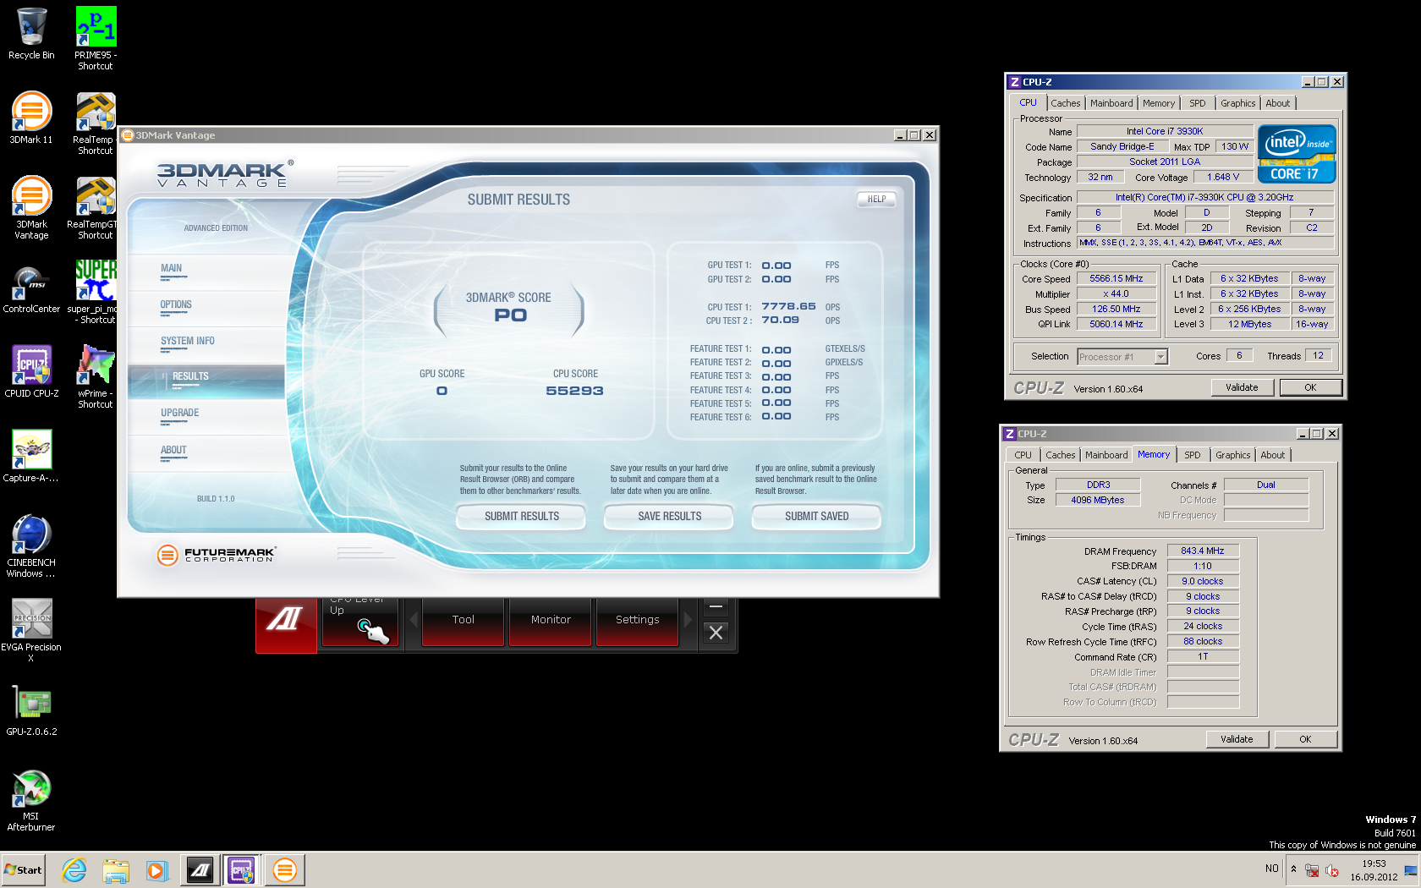Switch to 3DMark Vantage taskbar button
Viewport: 1421px width, 888px height.
[x=285, y=869]
